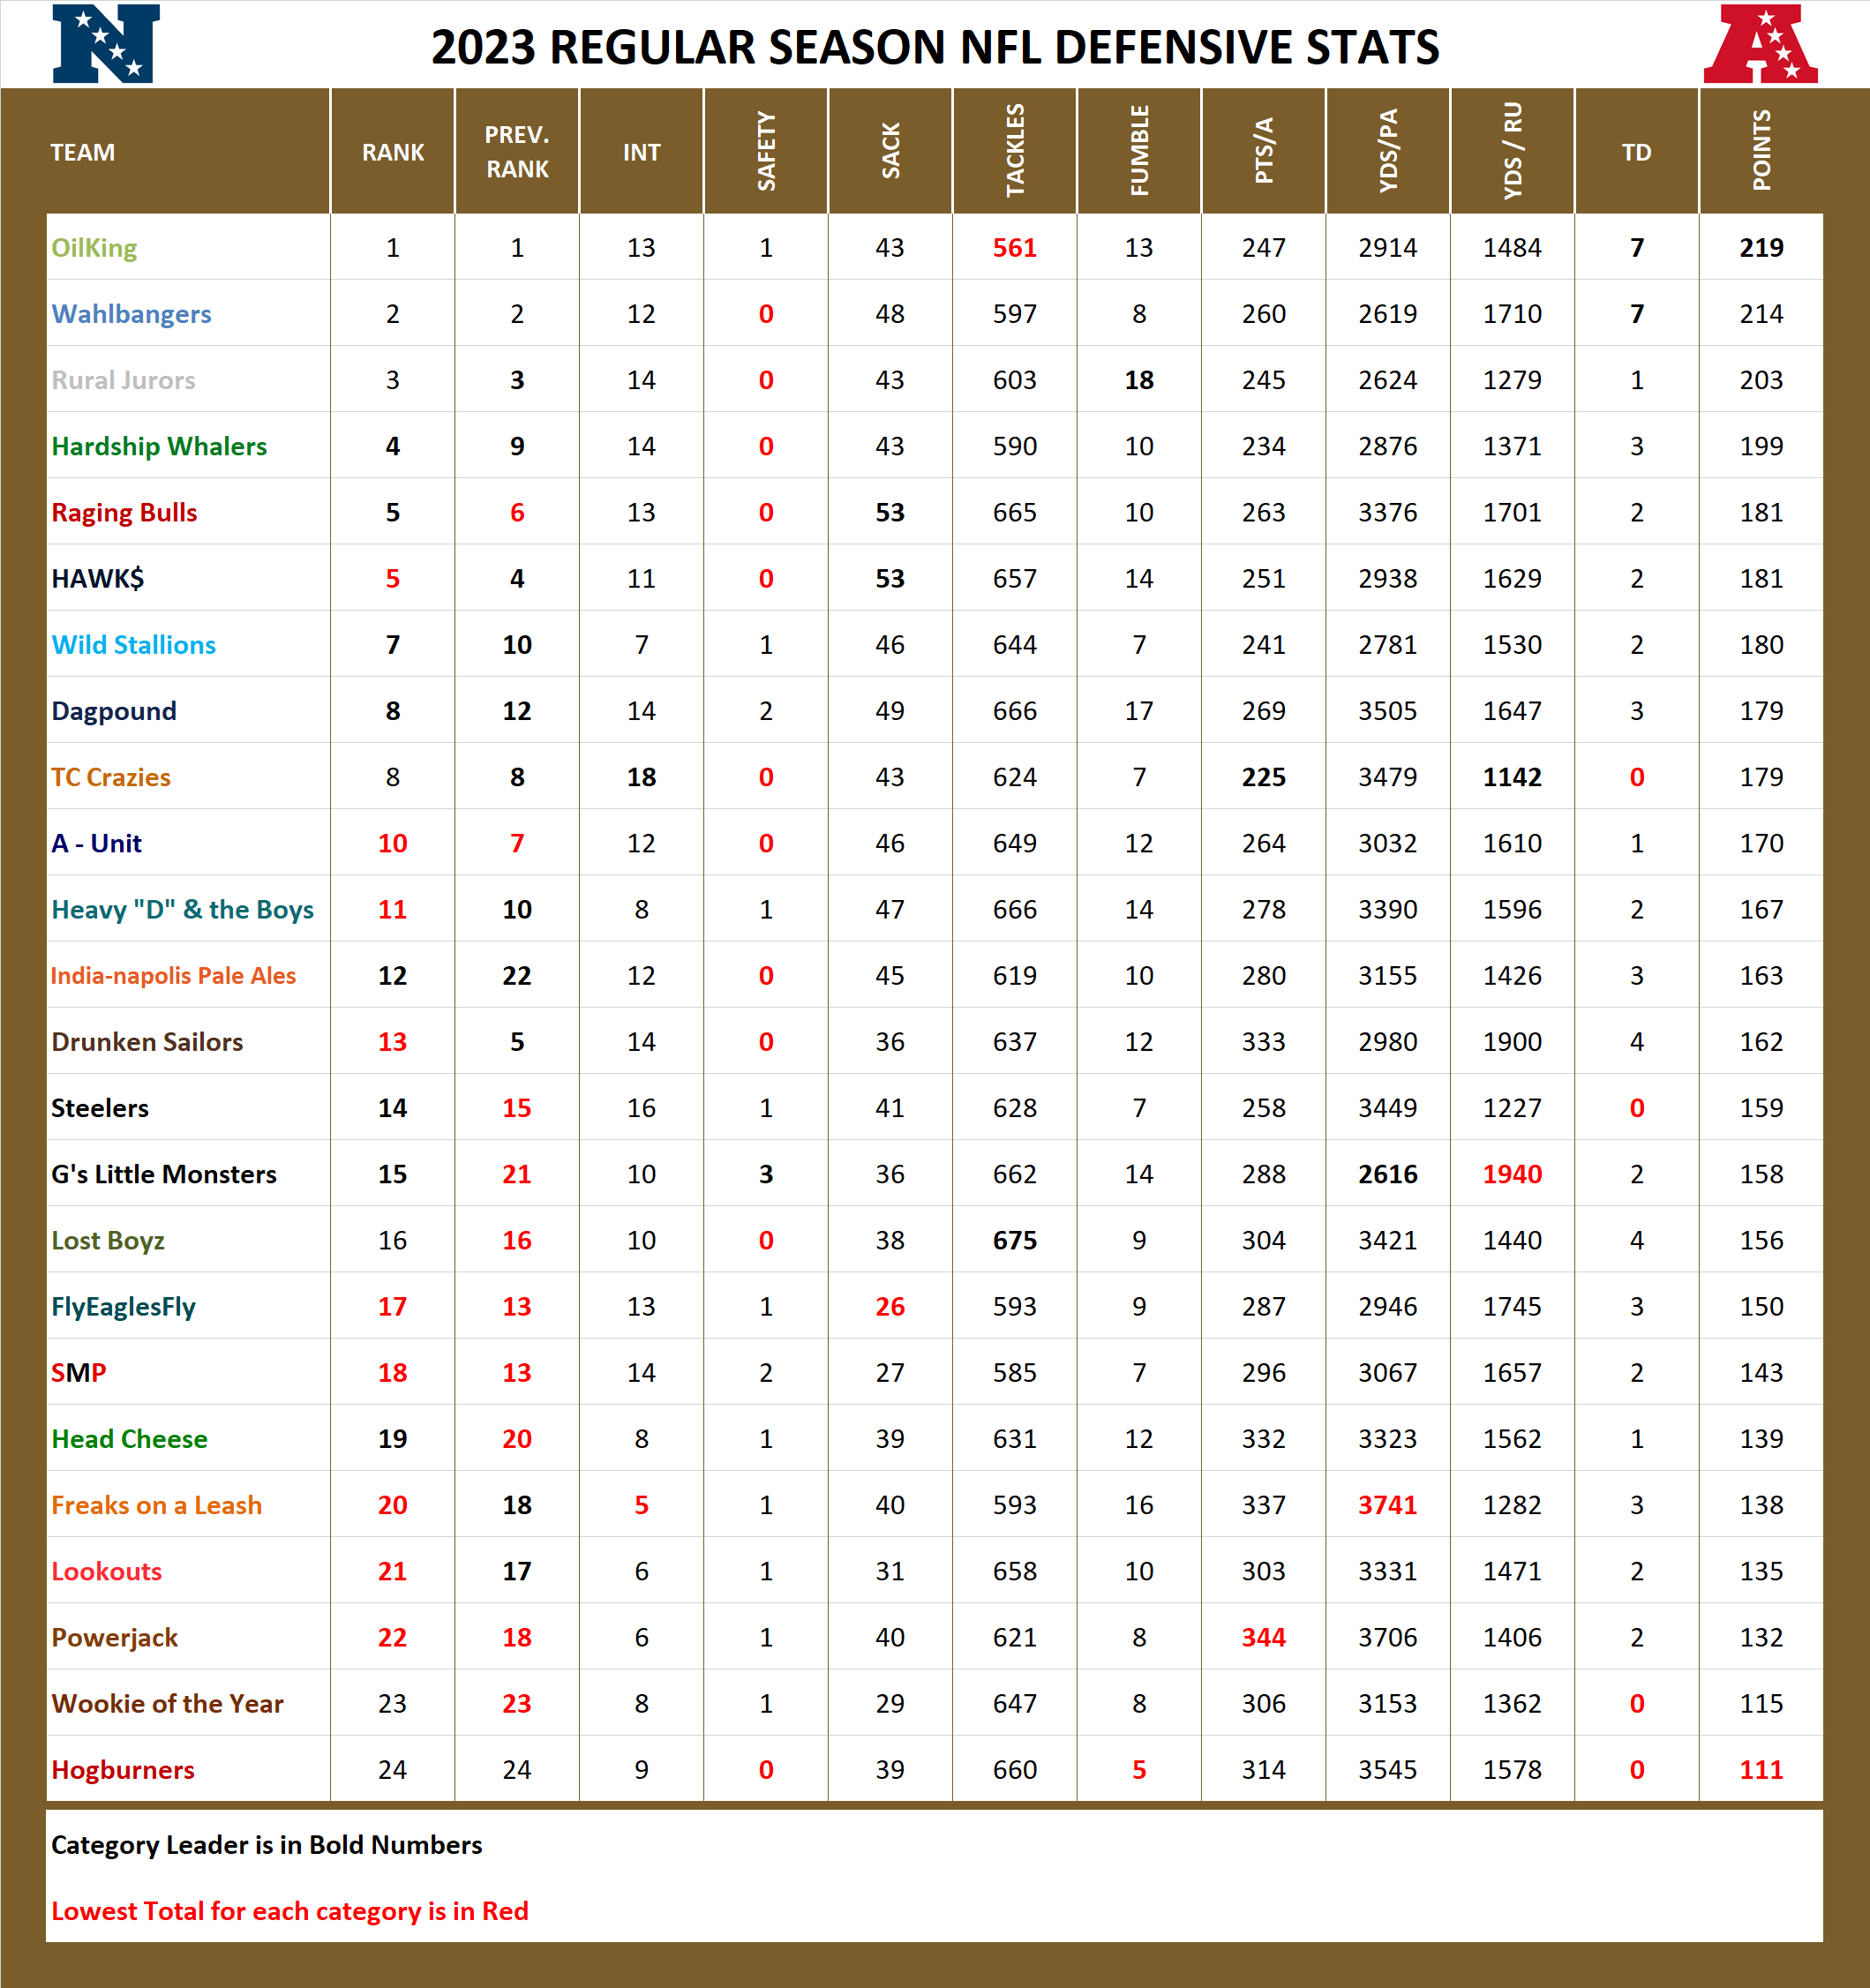Image resolution: width=1870 pixels, height=1988 pixels.
Task: Open the RANK column header
Action: point(392,152)
